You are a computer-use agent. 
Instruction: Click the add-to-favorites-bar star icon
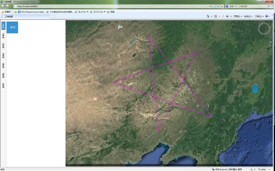tap(15, 12)
